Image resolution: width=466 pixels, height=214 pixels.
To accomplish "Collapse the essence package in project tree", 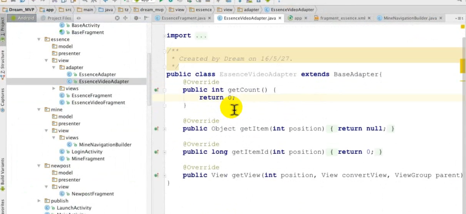I will click(39, 39).
